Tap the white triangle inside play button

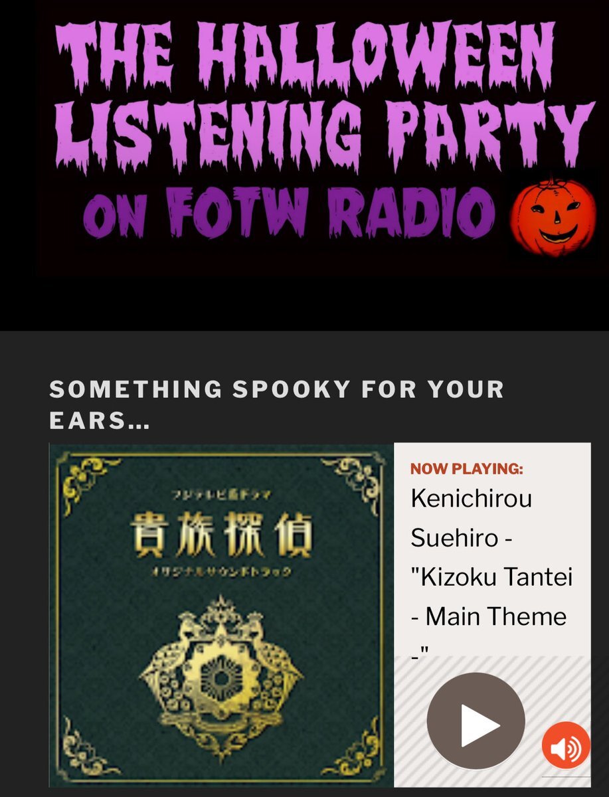479,721
